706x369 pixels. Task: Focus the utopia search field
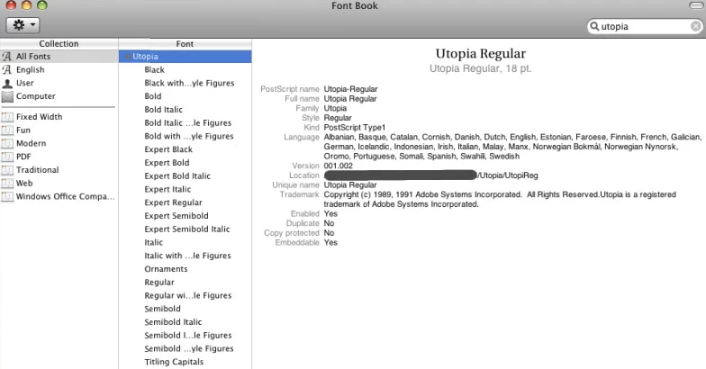coord(645,27)
